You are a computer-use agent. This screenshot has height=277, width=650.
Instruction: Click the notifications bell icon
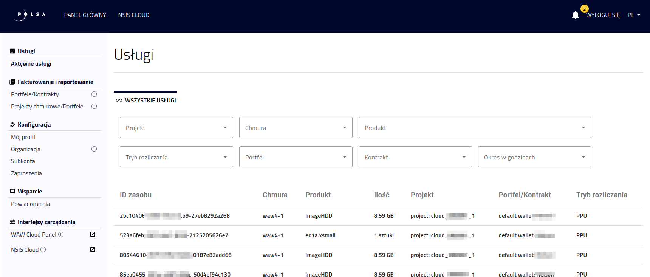point(575,15)
